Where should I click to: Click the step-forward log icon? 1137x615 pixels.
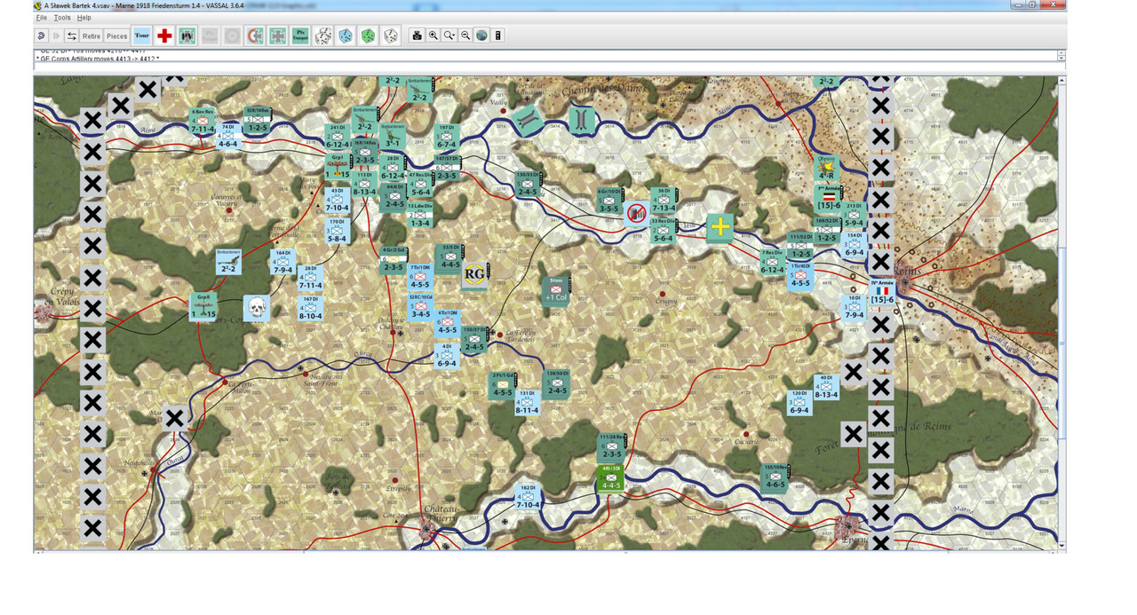pyautogui.click(x=57, y=36)
